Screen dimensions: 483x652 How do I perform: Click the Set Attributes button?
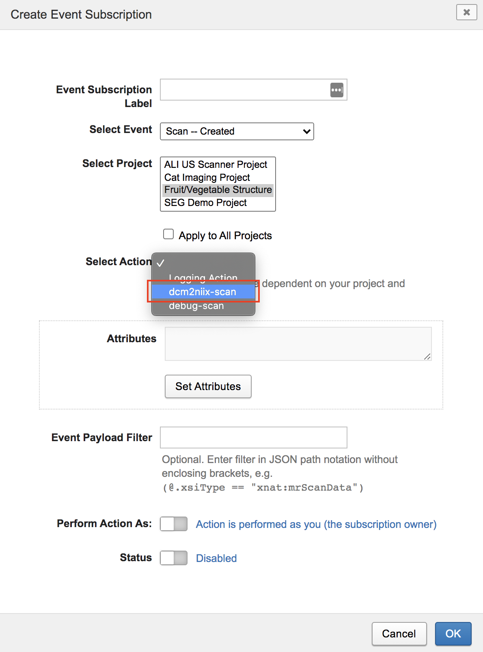[208, 386]
